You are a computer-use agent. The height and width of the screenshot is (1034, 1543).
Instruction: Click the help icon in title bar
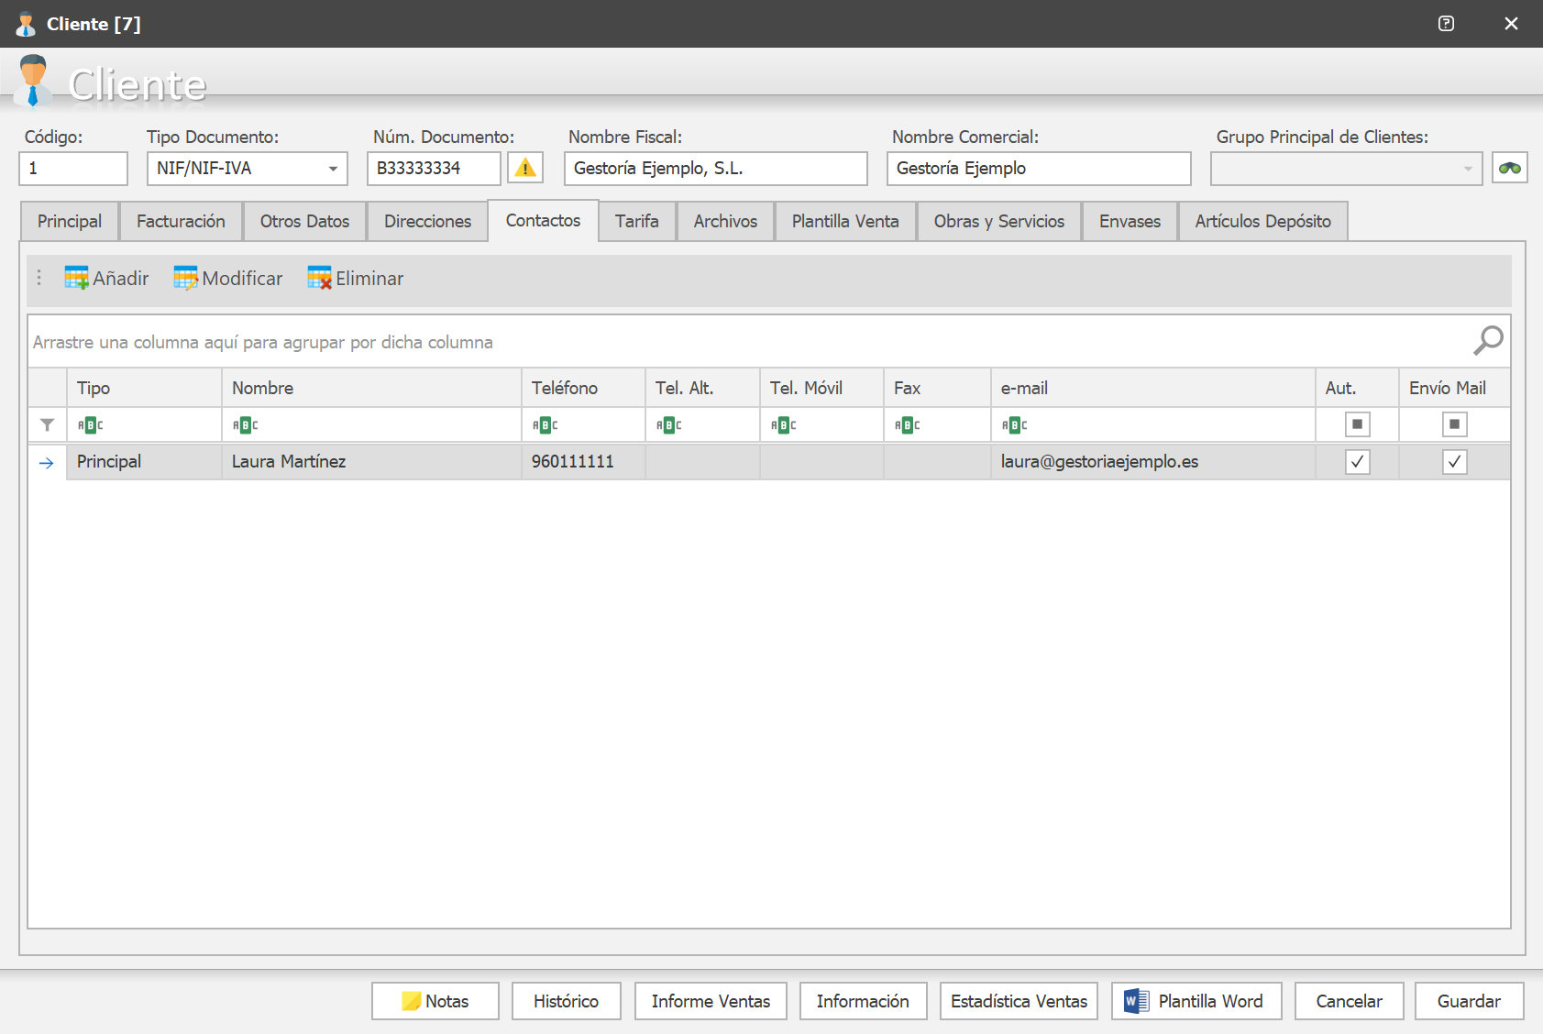tap(1446, 24)
